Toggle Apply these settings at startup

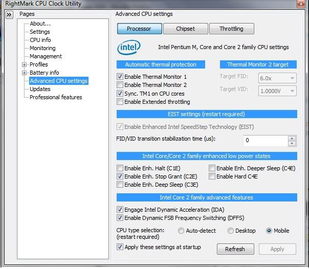120,247
